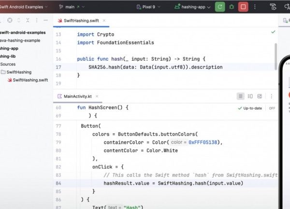Close the SwiftHashing.swift tab
This screenshot has width=290, height=209.
point(104,20)
